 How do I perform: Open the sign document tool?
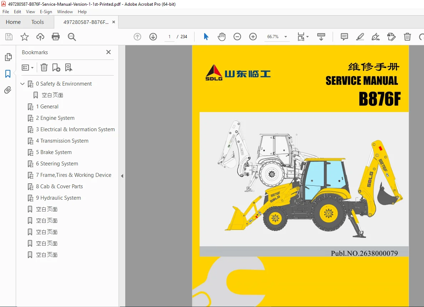click(375, 37)
